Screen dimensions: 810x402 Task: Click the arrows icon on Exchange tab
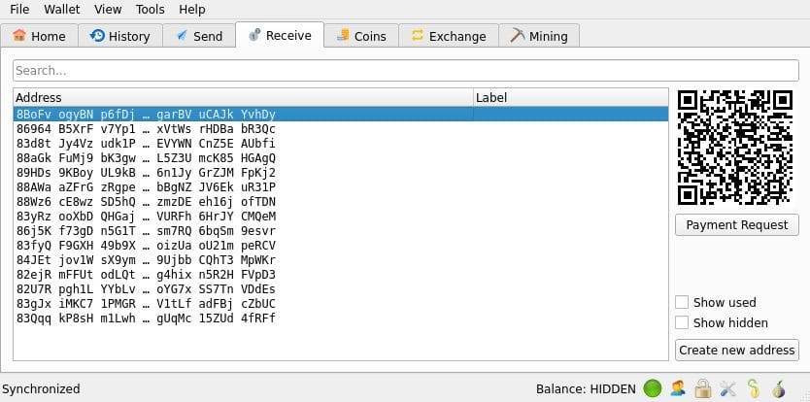[418, 36]
